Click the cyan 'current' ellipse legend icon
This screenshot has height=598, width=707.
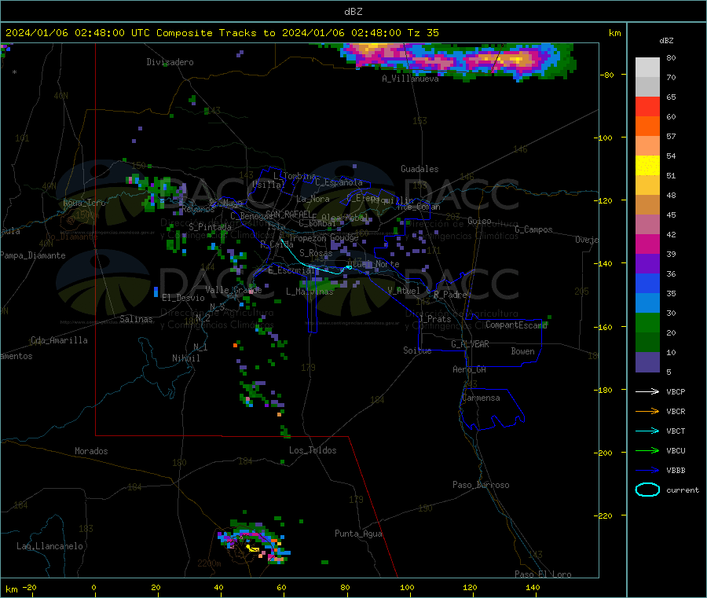point(647,490)
